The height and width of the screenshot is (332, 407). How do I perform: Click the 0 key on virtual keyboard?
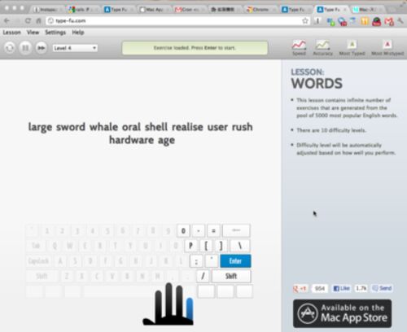(183, 231)
